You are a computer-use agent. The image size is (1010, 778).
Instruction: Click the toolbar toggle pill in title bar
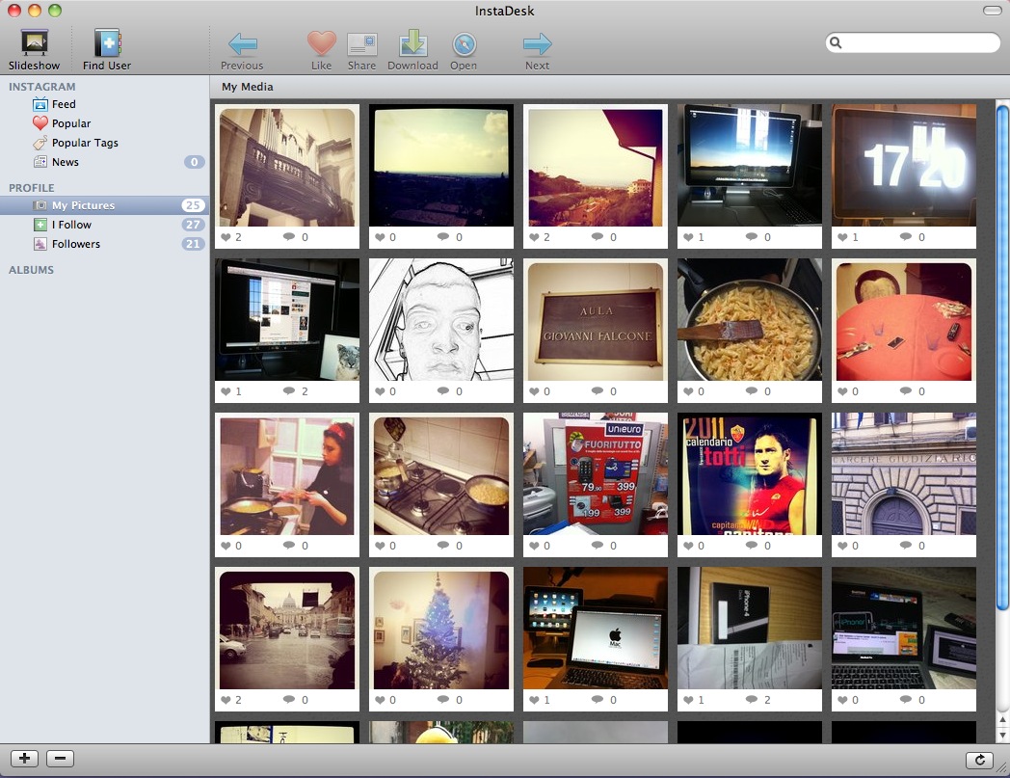992,11
